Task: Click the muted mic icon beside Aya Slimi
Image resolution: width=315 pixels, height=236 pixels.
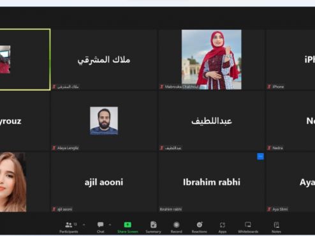Action: [269, 209]
